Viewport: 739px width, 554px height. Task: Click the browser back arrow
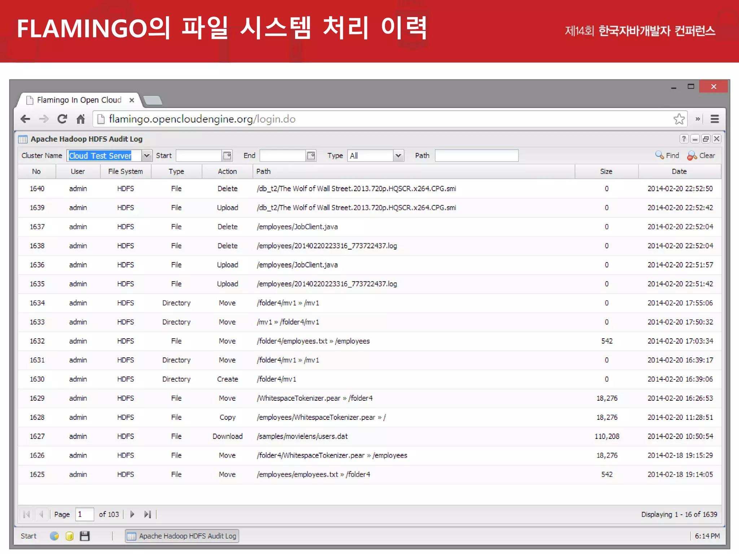(x=25, y=119)
